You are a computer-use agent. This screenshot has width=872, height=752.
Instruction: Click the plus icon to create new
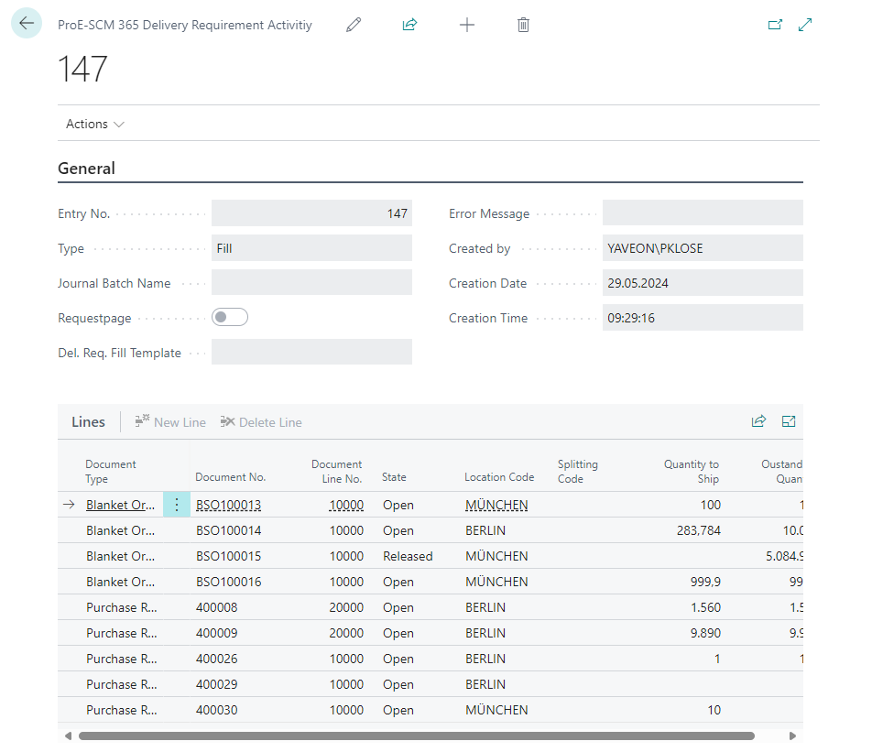(x=467, y=25)
